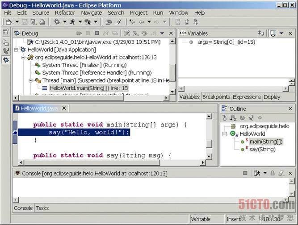This screenshot has height=225, width=298.
Task: Click the Print toolbar icon
Action: coord(42,22)
